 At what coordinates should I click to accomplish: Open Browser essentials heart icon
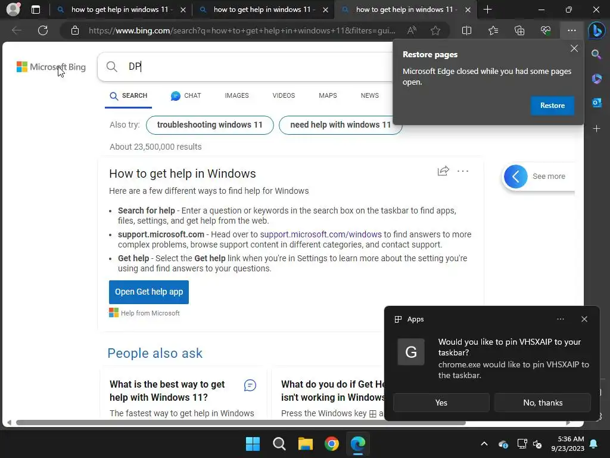pos(546,30)
